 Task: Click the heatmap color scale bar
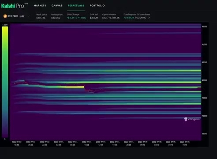click(5, 82)
